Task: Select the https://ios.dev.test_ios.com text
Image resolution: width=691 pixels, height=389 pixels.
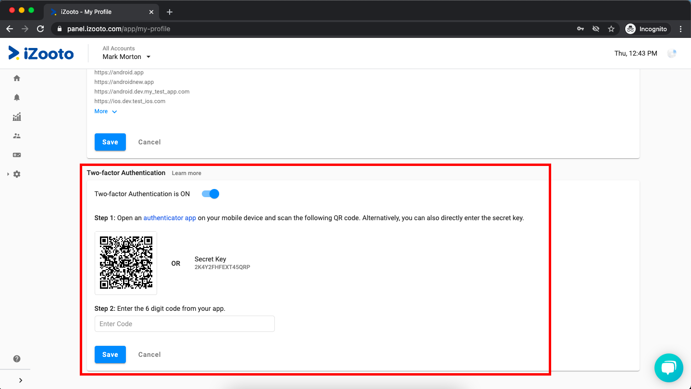Action: 130,101
